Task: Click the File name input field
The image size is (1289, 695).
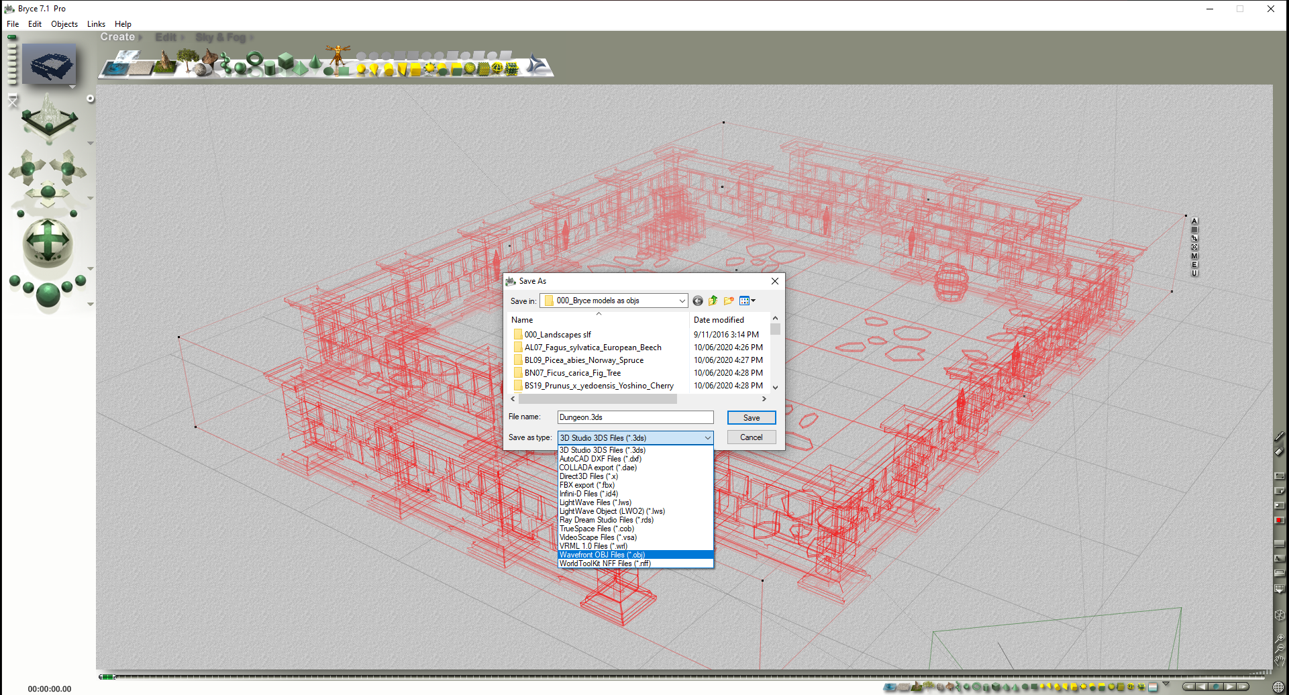Action: 635,417
